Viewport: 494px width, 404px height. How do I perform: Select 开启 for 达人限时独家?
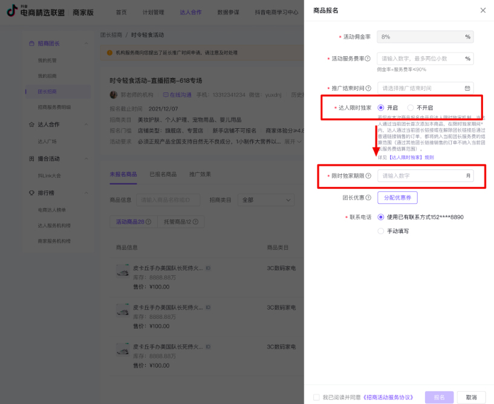pyautogui.click(x=380, y=108)
